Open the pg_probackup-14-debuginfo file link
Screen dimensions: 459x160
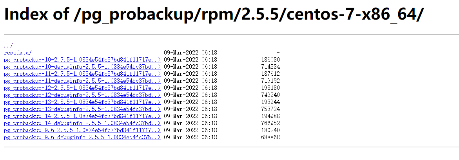coord(82,123)
